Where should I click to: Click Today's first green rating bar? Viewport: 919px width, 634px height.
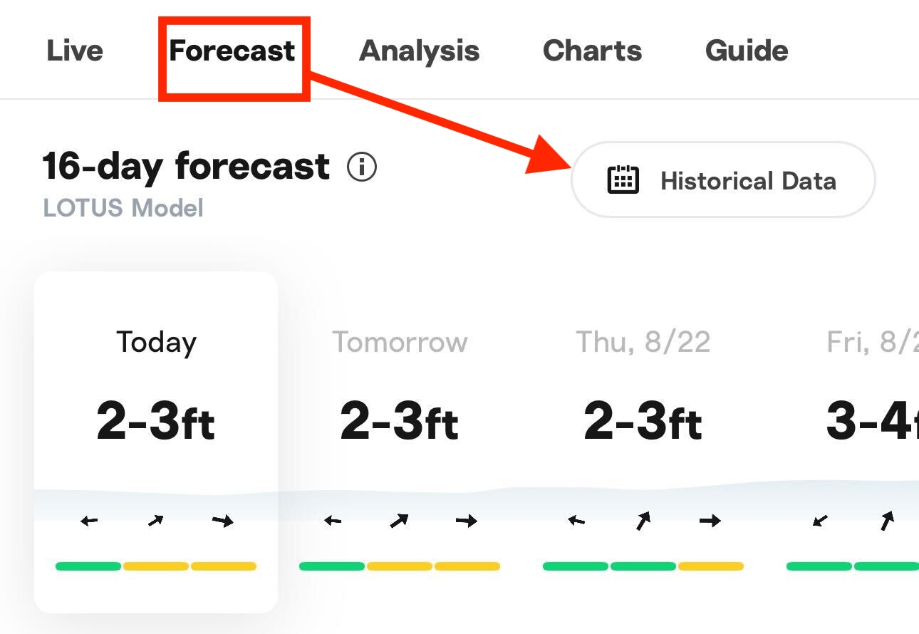(88, 566)
